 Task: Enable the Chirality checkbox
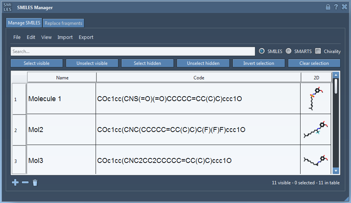click(318, 51)
